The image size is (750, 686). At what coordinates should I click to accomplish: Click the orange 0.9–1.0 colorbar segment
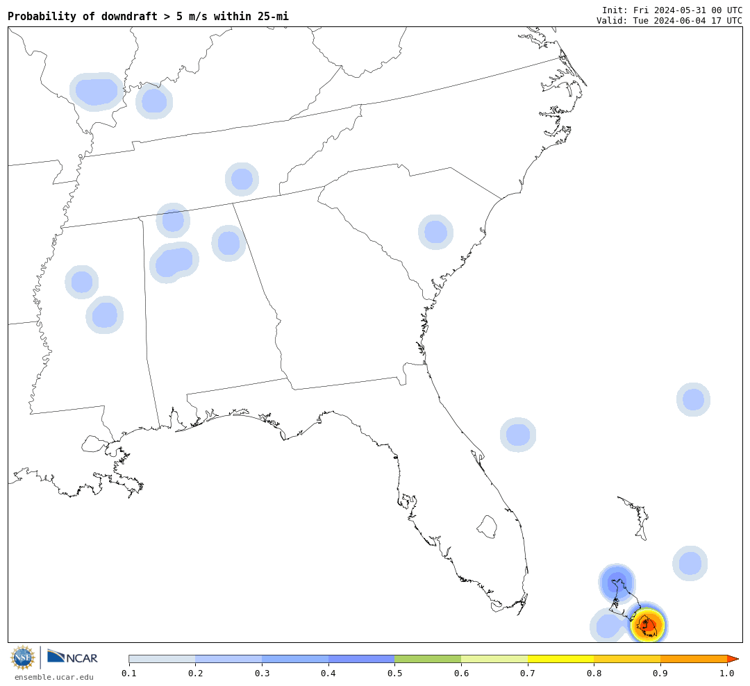tap(694, 659)
